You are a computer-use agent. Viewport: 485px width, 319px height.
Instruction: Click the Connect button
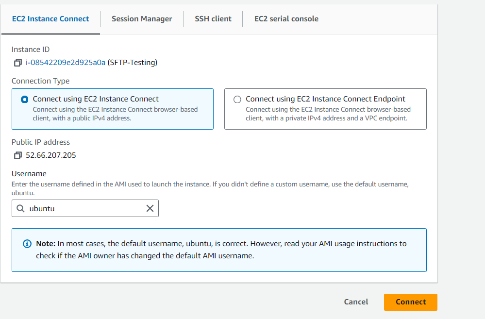[410, 302]
